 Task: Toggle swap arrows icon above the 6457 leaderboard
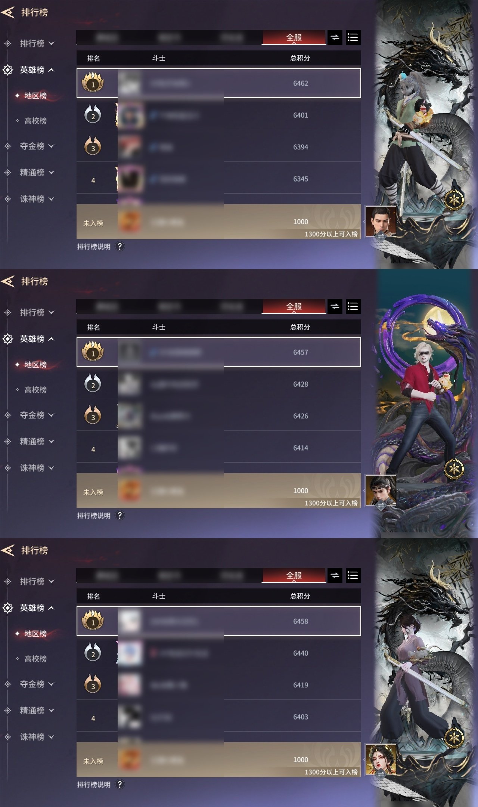(x=335, y=306)
